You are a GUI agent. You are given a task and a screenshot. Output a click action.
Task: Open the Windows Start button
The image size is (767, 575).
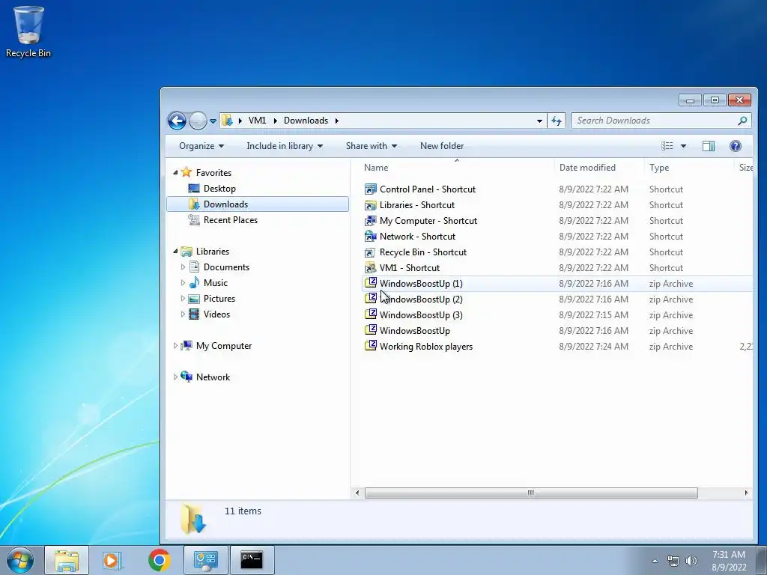coord(19,560)
